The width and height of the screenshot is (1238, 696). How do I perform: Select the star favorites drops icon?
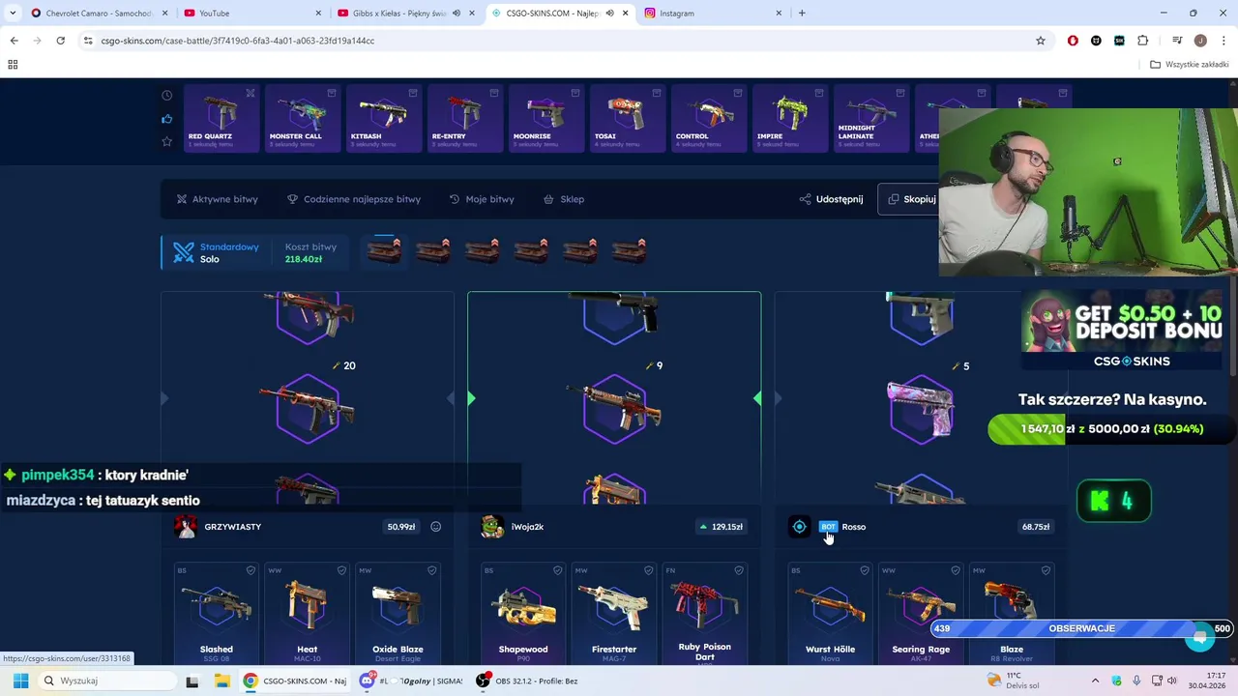coord(166,141)
